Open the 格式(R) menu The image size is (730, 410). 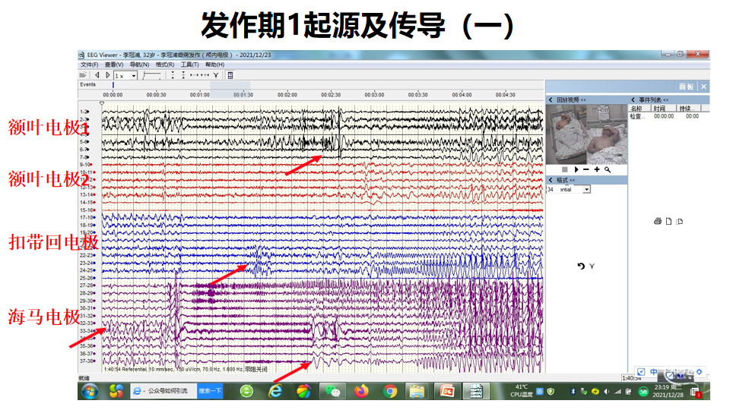165,65
